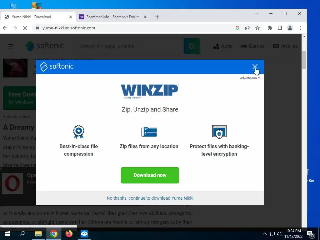Click the vertical scrollbar thumb
Screen dimensions: 320x240
tap(304, 60)
